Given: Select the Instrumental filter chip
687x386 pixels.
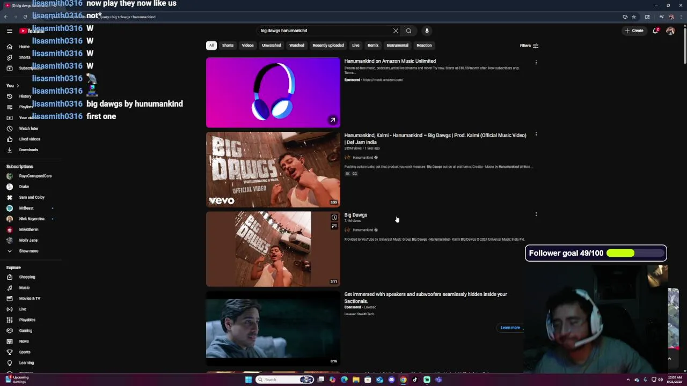Looking at the screenshot, I should (397, 46).
